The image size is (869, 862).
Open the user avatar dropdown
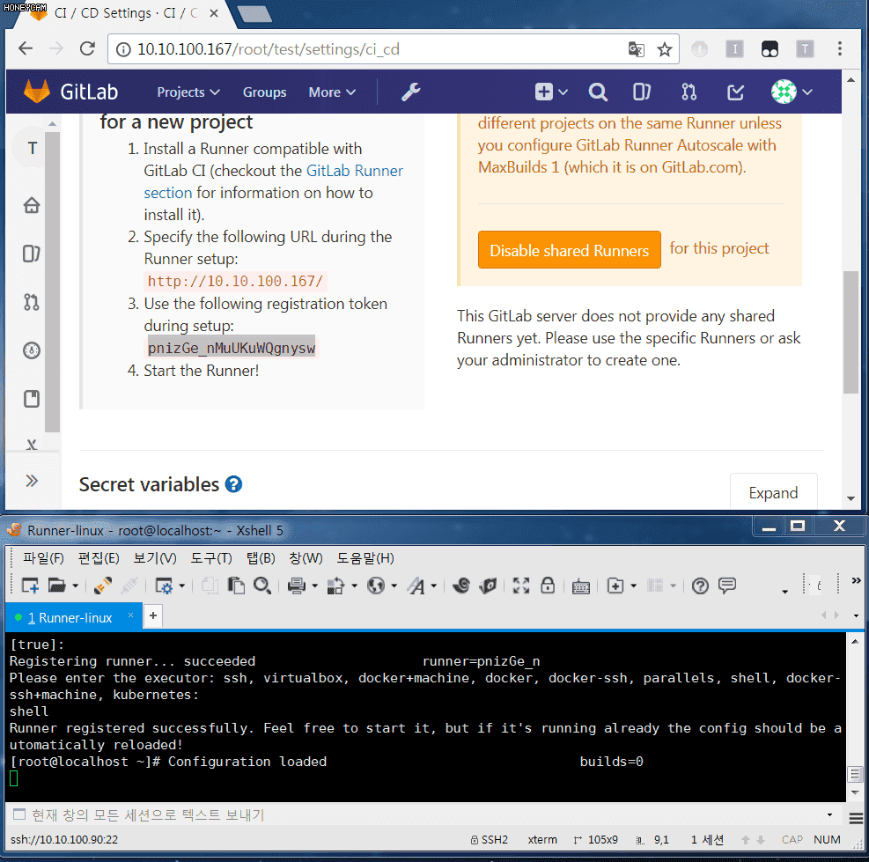[792, 92]
